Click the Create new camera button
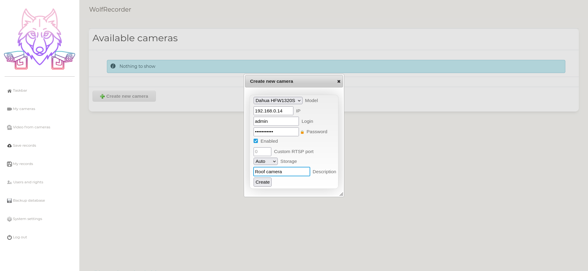The width and height of the screenshot is (588, 271). click(124, 96)
